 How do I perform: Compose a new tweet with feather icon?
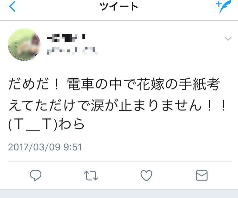click(223, 7)
